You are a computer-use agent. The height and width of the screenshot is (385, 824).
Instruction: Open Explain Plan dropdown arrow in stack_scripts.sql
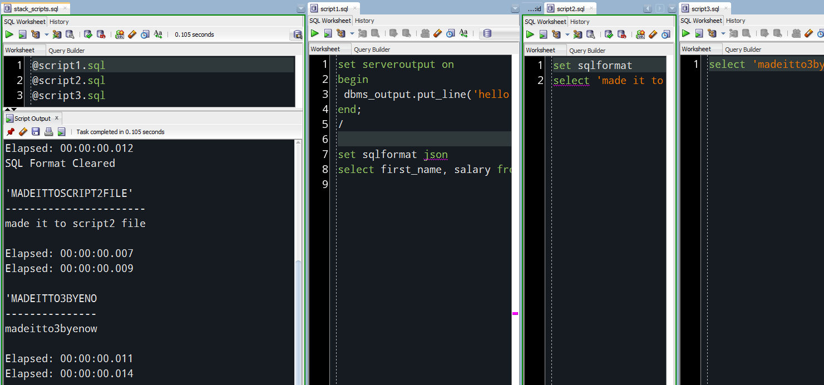click(46, 34)
